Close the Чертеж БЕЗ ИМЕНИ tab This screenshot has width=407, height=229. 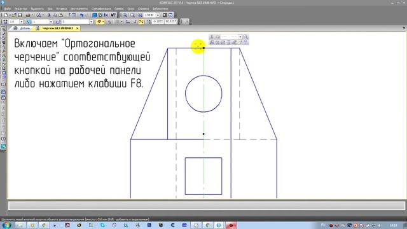pos(78,28)
